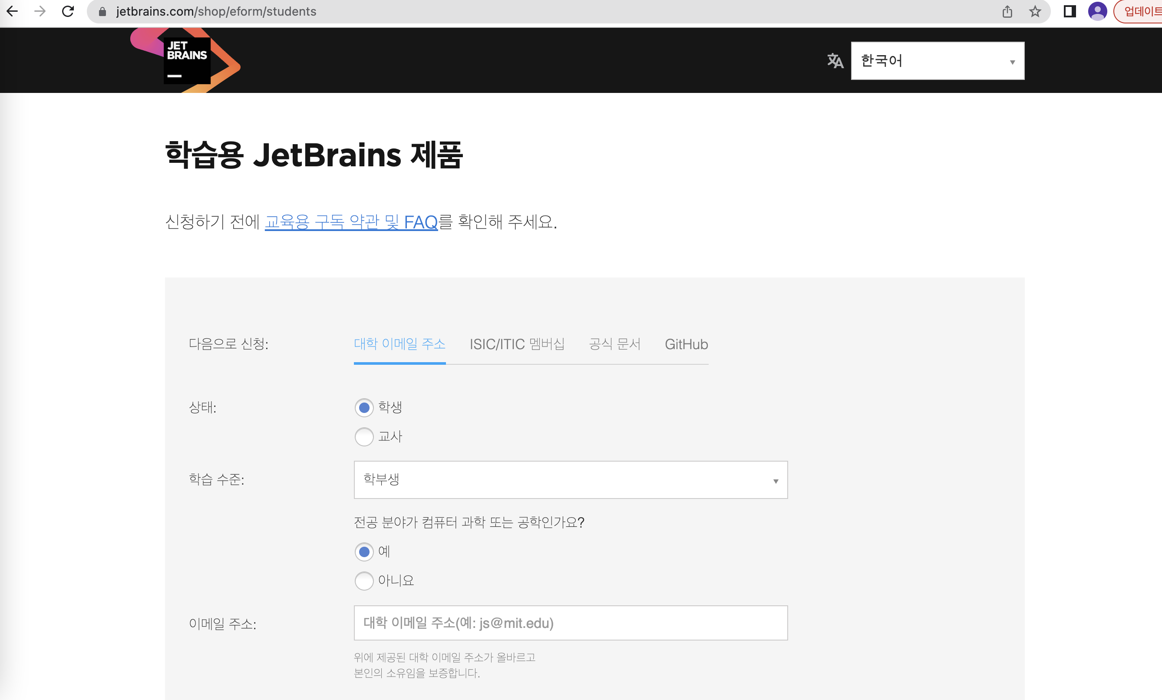Click the browser forward arrow
The image size is (1162, 700).
(40, 11)
